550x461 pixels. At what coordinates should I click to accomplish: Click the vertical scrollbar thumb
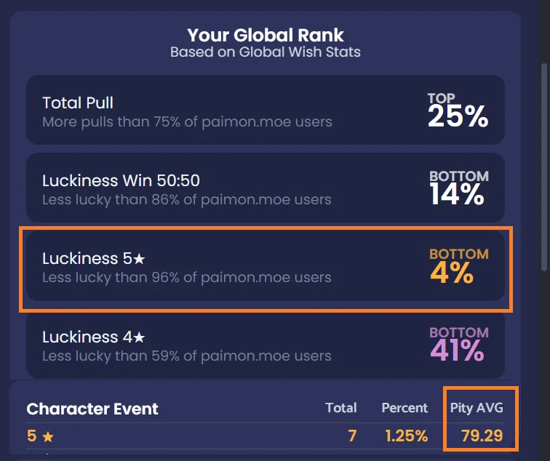pyautogui.click(x=544, y=167)
